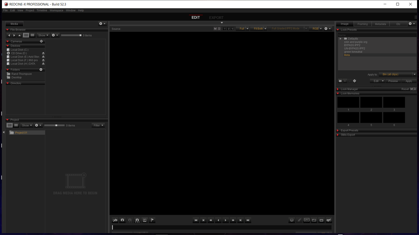Switch File Browser to list view

click(x=32, y=35)
